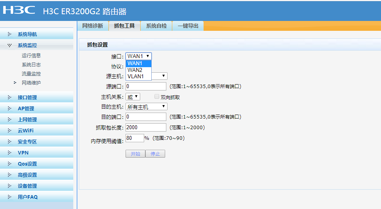Open 高级设置 menu section

pyautogui.click(x=36, y=175)
